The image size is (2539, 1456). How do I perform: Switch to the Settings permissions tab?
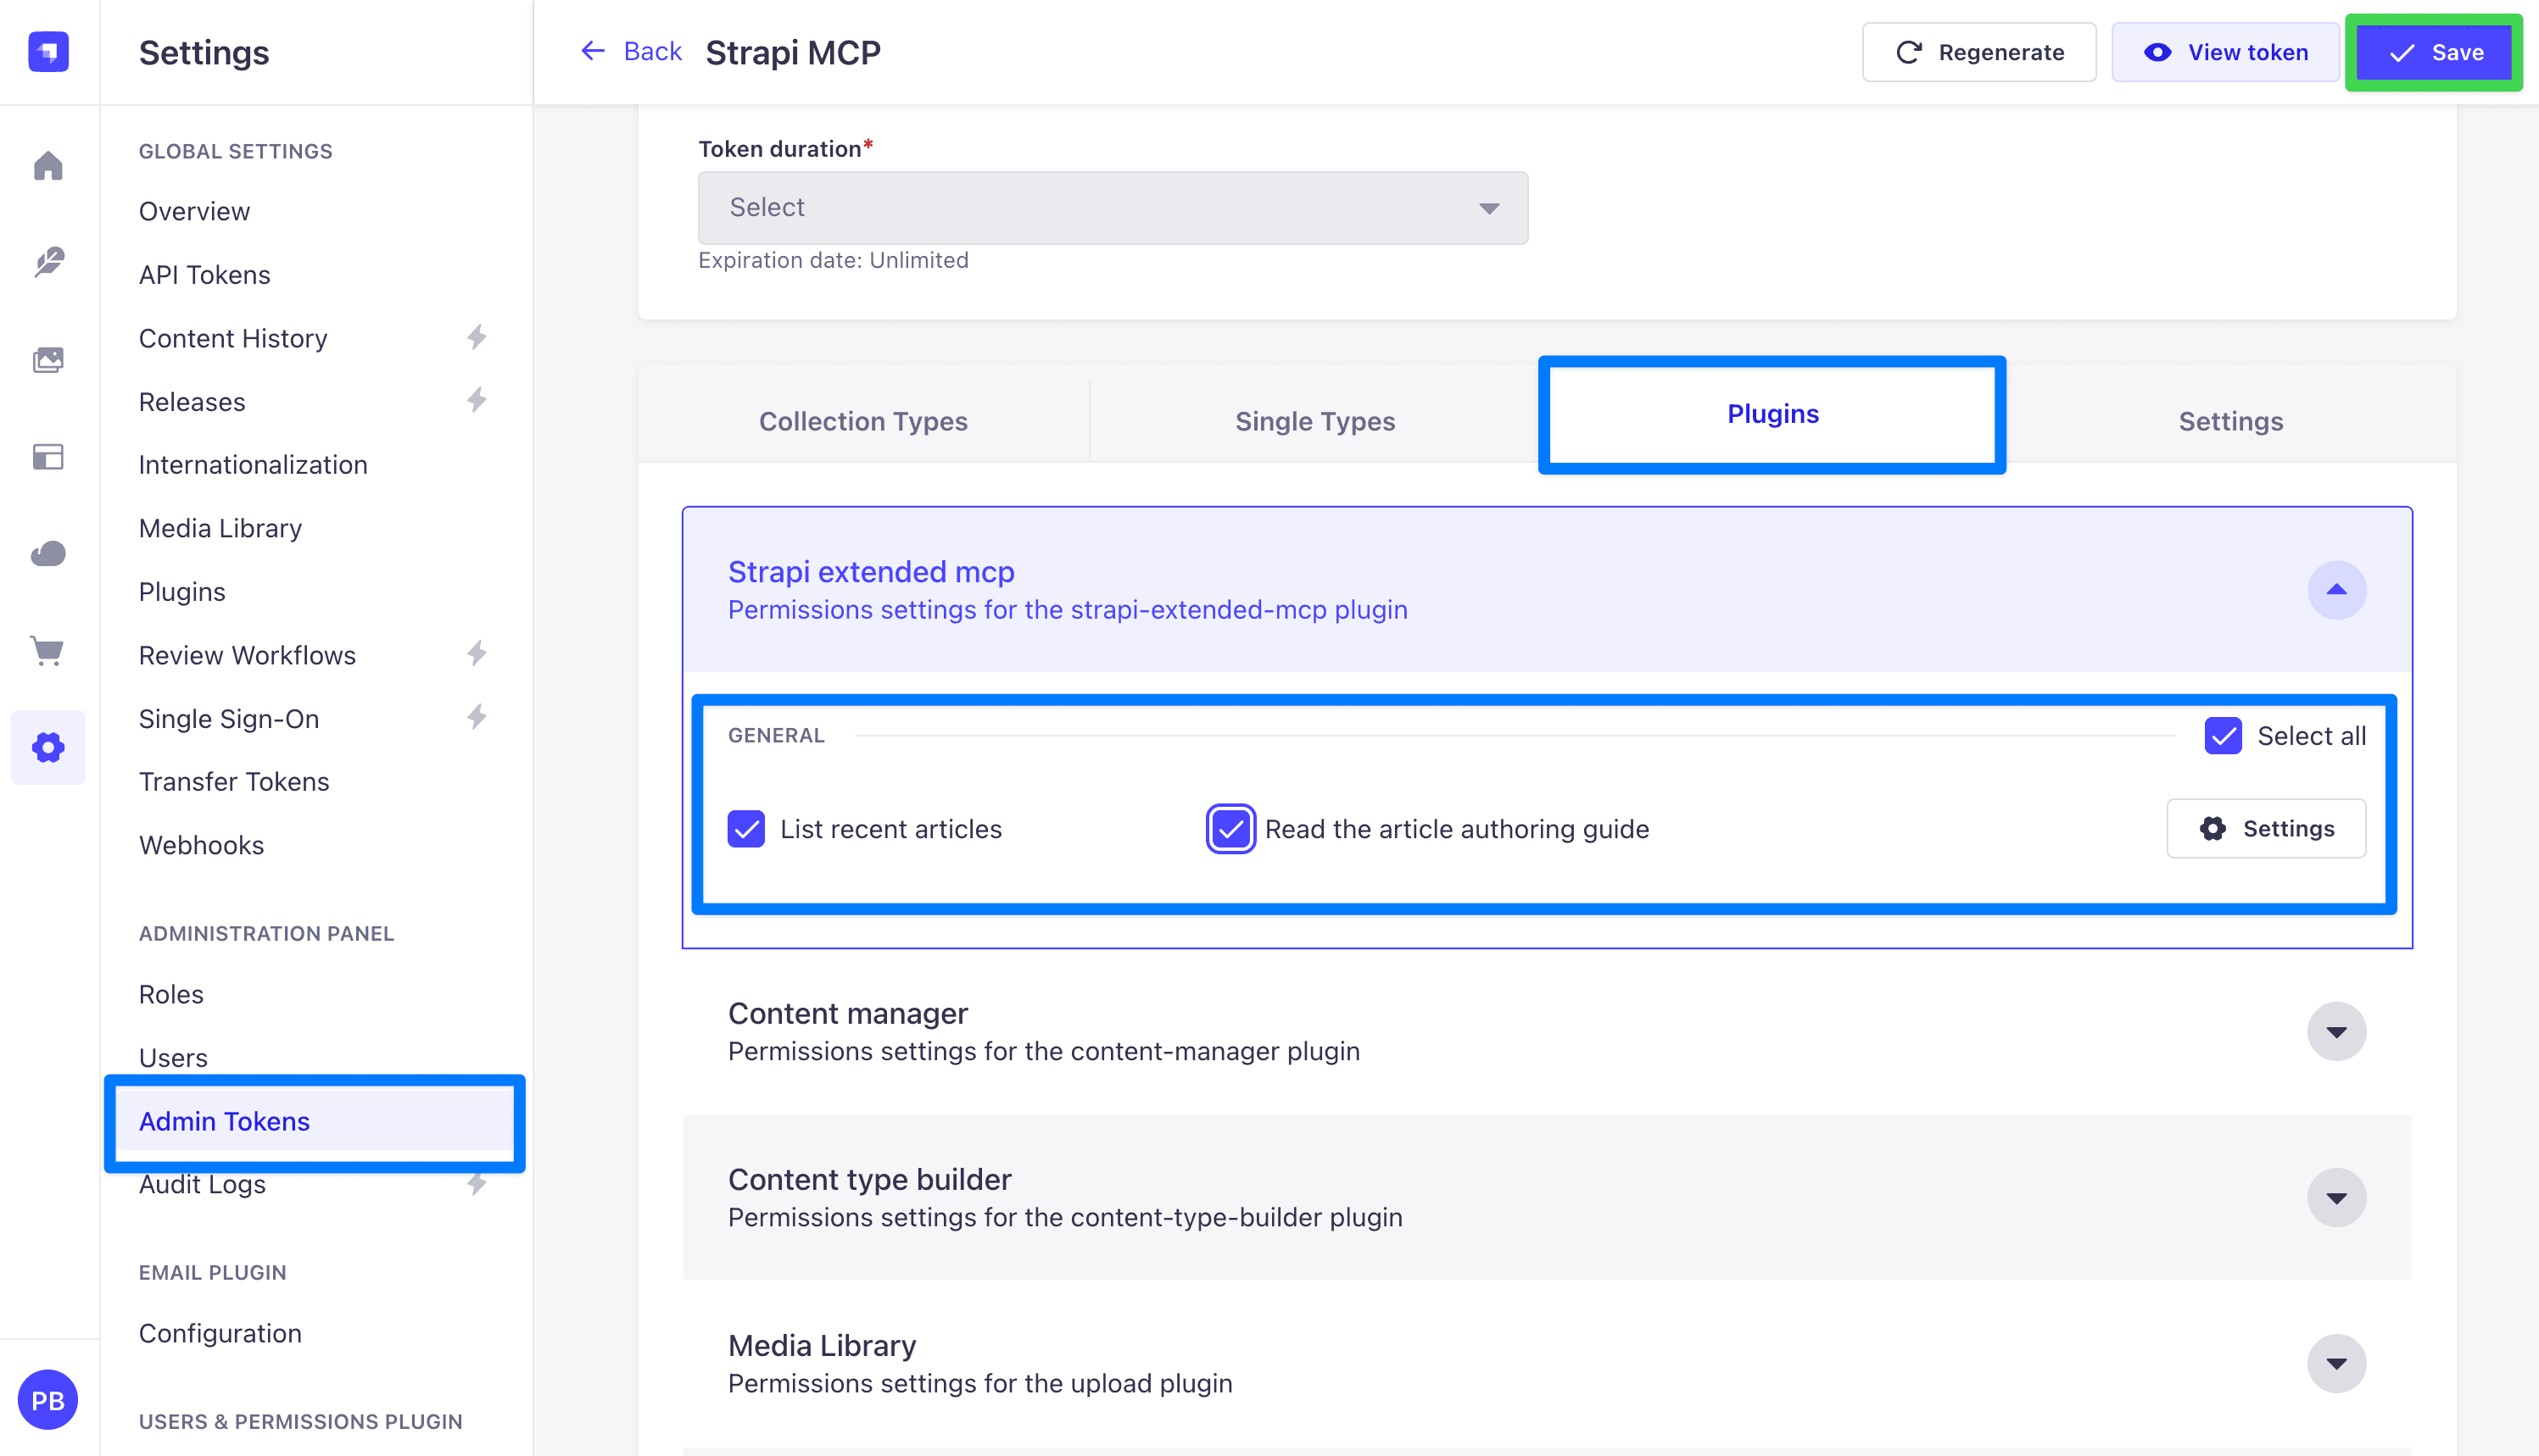coord(2229,421)
